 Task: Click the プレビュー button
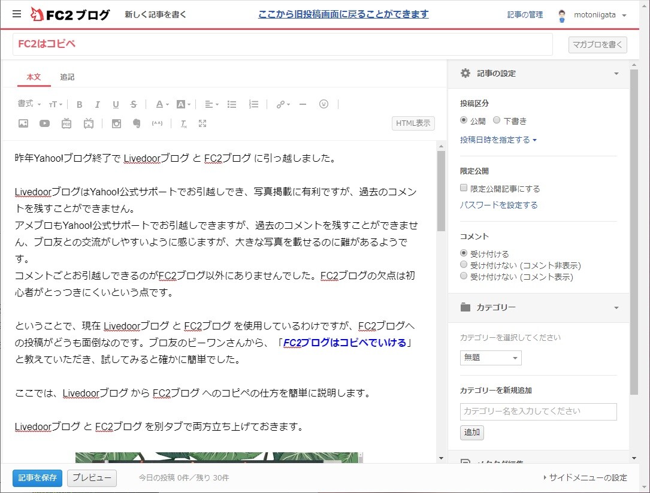click(x=92, y=477)
